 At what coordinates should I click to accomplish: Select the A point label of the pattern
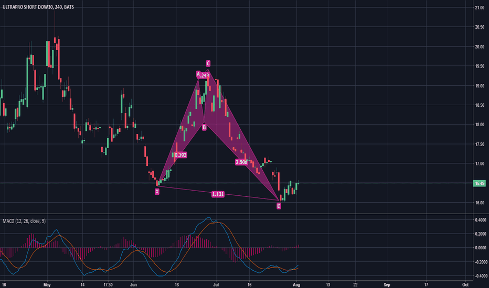coord(198,74)
